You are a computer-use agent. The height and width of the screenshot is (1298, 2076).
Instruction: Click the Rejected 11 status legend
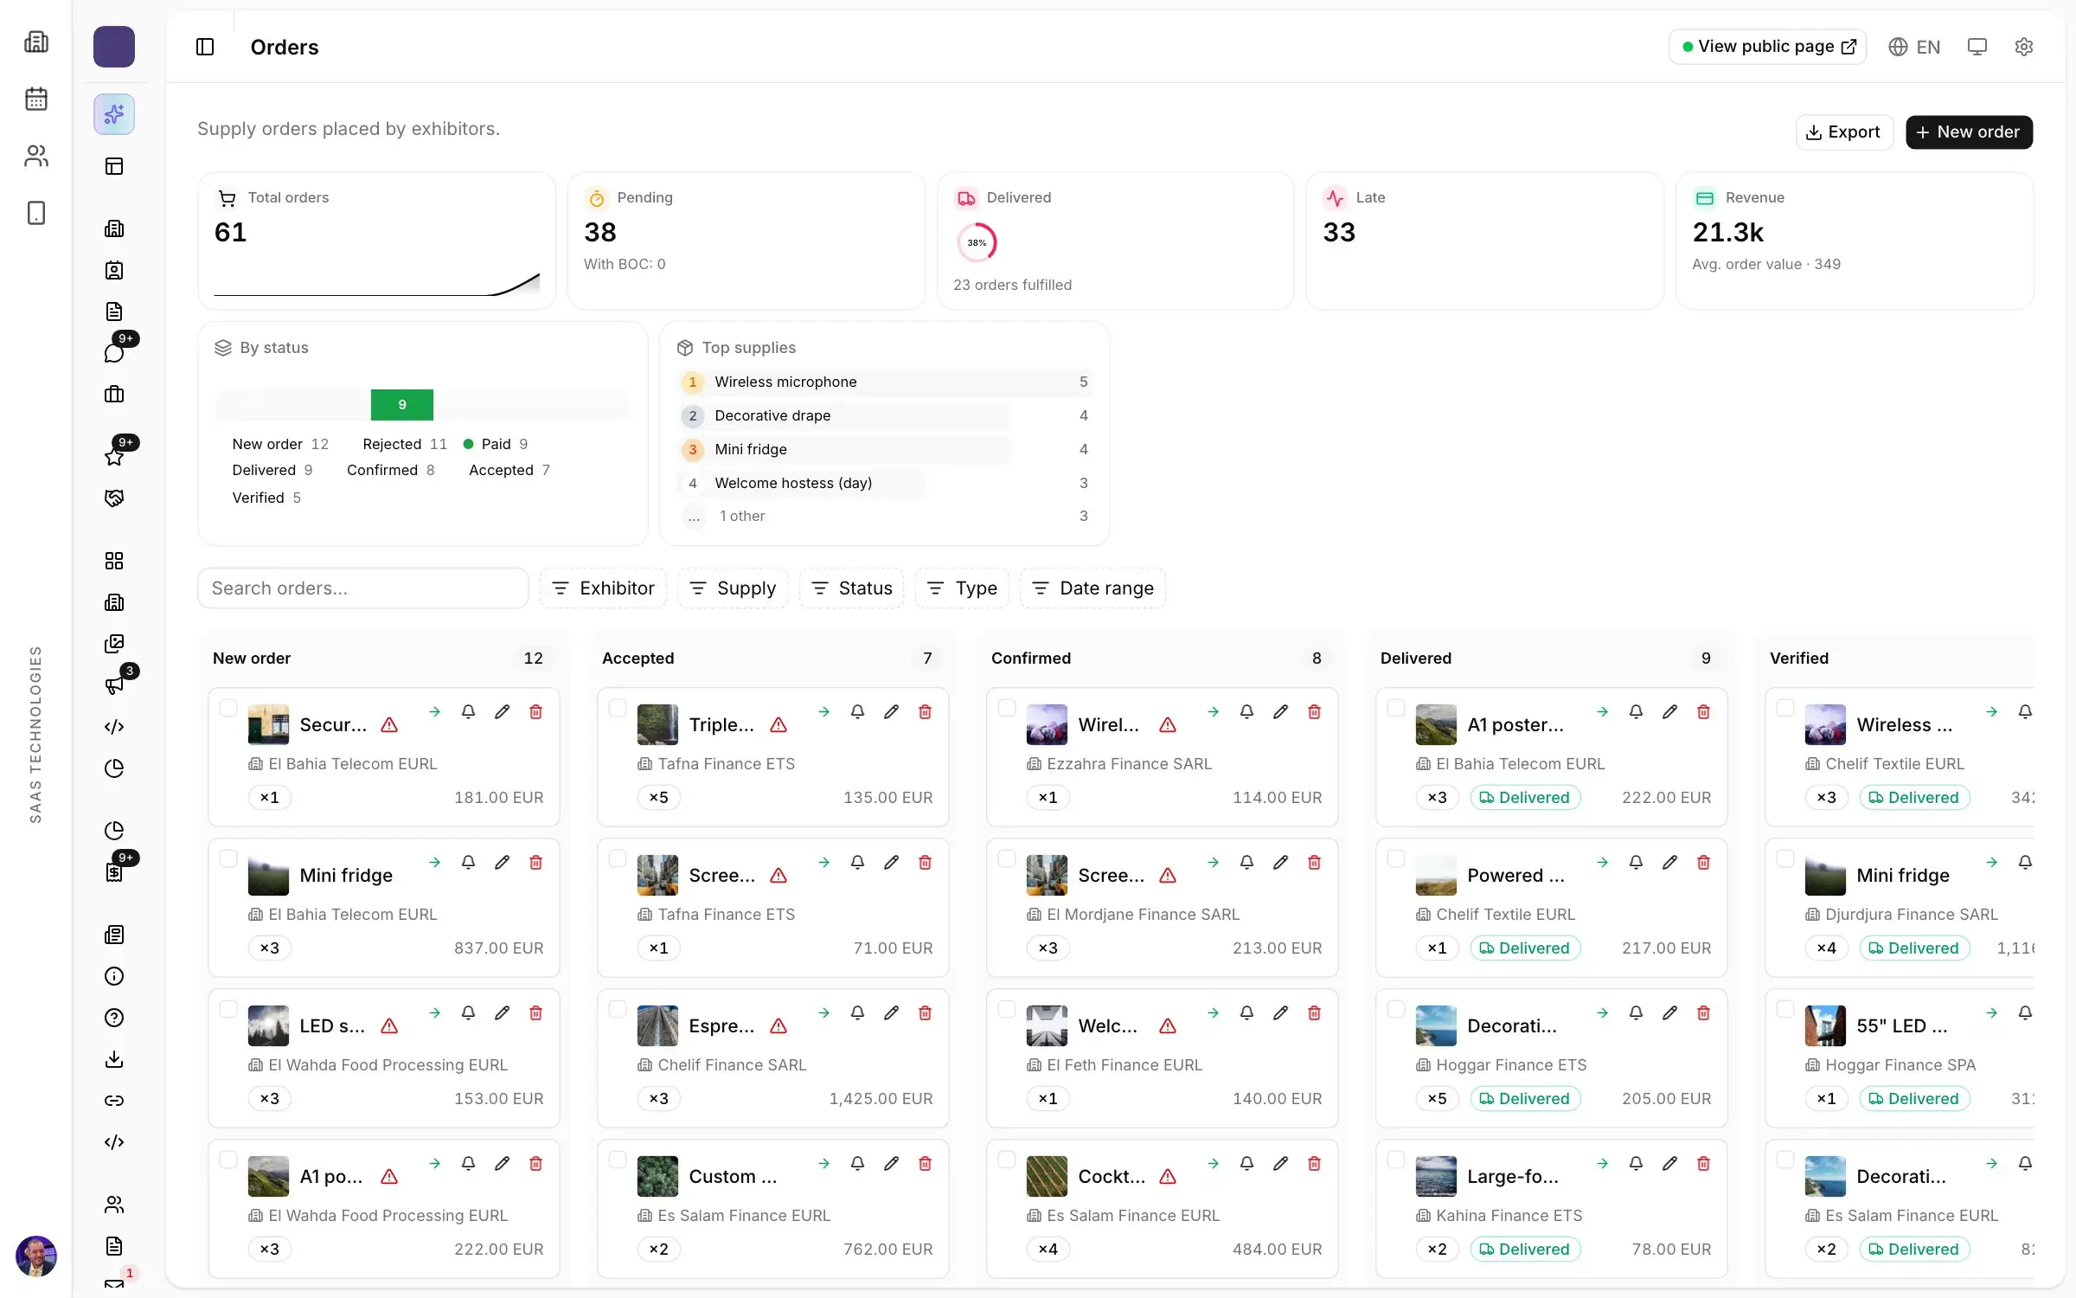(x=405, y=444)
